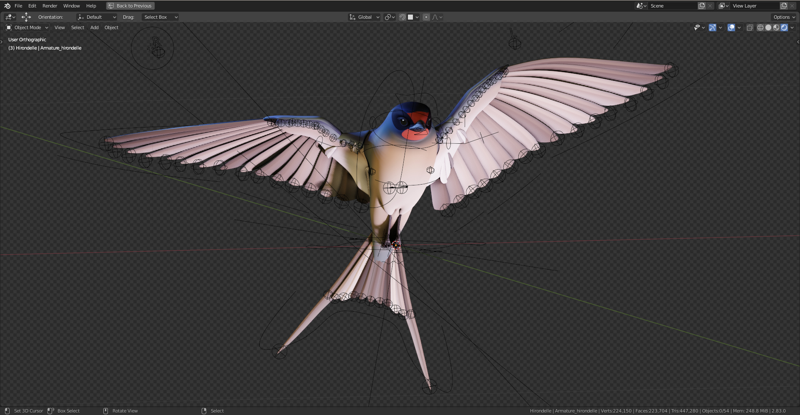This screenshot has width=800, height=415.
Task: Open the Blender logo menu
Action: click(x=7, y=6)
